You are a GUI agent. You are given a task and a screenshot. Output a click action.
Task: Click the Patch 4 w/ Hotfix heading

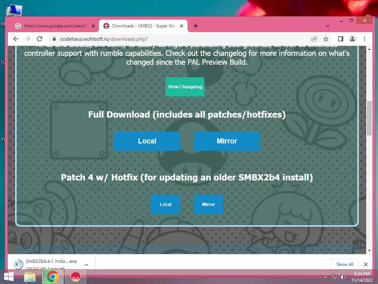[187, 177]
